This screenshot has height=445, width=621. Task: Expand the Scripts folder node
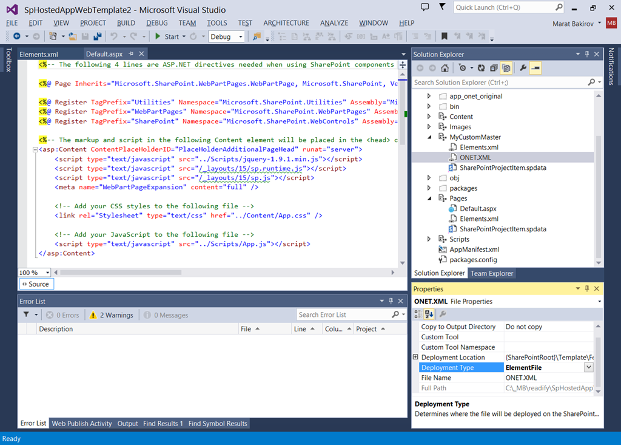(x=429, y=239)
